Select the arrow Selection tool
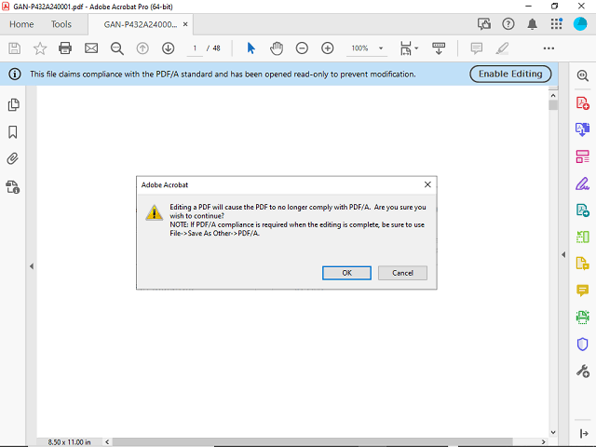This screenshot has height=447, width=596. (x=251, y=48)
